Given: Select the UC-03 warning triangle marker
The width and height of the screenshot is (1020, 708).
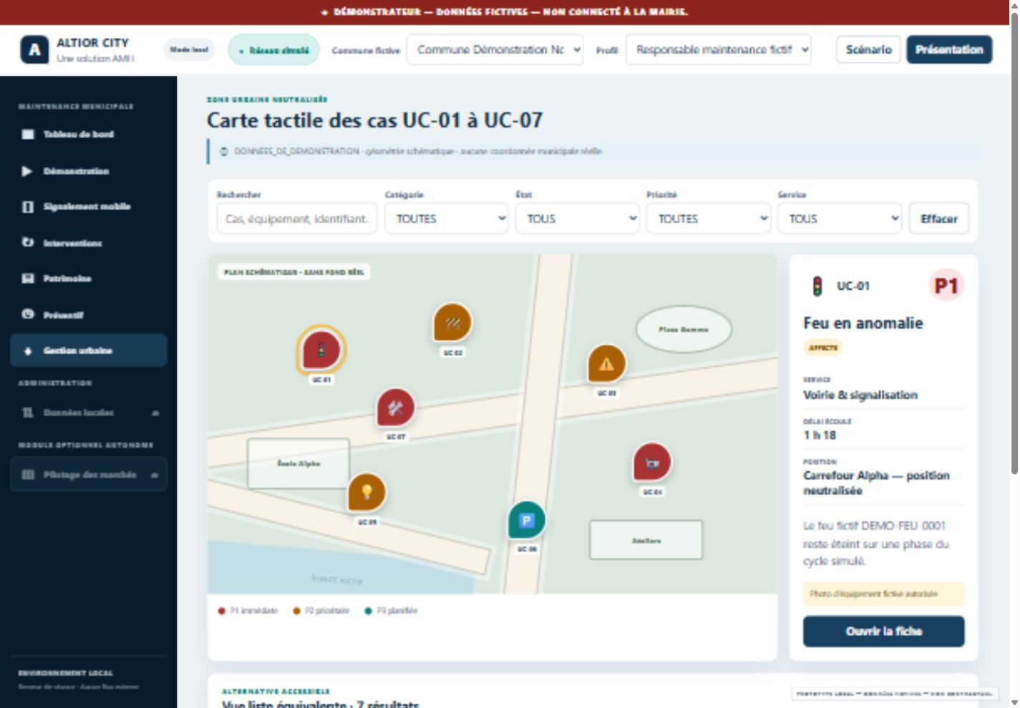Looking at the screenshot, I should coord(606,363).
